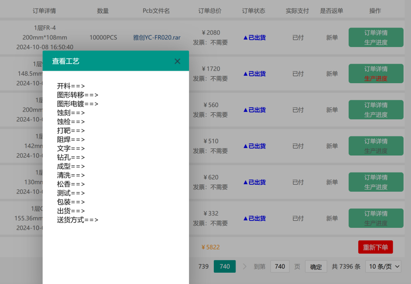The width and height of the screenshot is (411, 284).
Task: Open 订单详情 for the ¥620 order
Action: [376, 177]
